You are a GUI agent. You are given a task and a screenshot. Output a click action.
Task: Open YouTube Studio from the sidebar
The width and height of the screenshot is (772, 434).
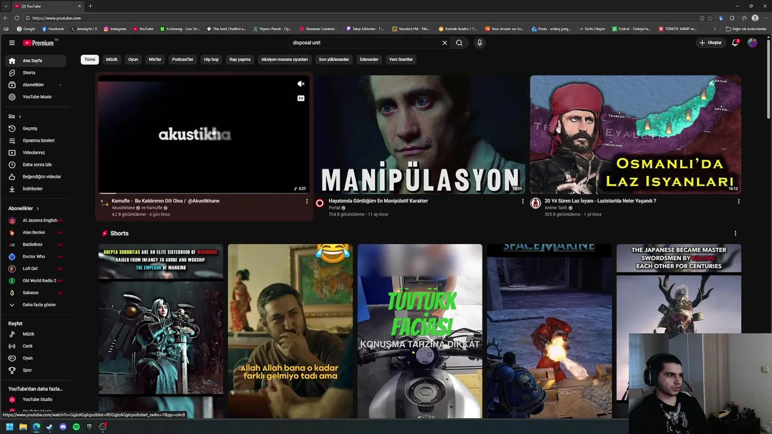coord(36,400)
